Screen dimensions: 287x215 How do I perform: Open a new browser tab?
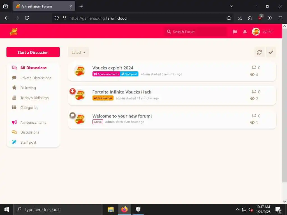(x=81, y=6)
